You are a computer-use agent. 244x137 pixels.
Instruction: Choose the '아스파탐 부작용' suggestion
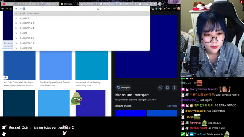[82, 48]
